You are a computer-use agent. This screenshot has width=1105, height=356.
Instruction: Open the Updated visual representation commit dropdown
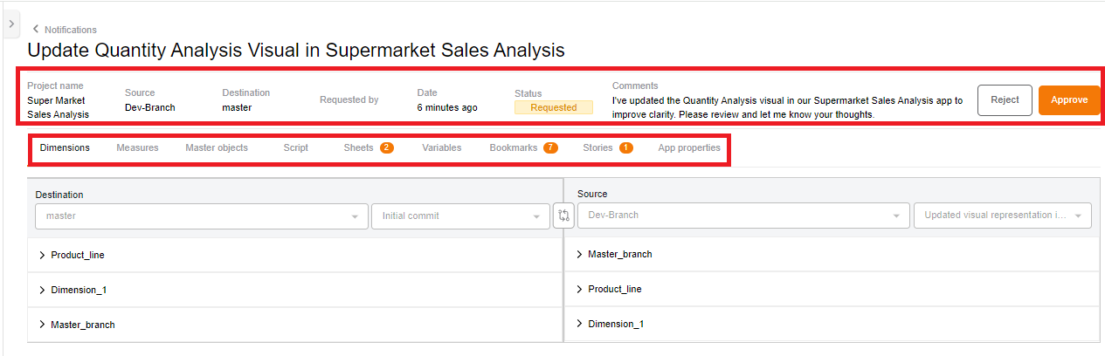pos(1002,215)
